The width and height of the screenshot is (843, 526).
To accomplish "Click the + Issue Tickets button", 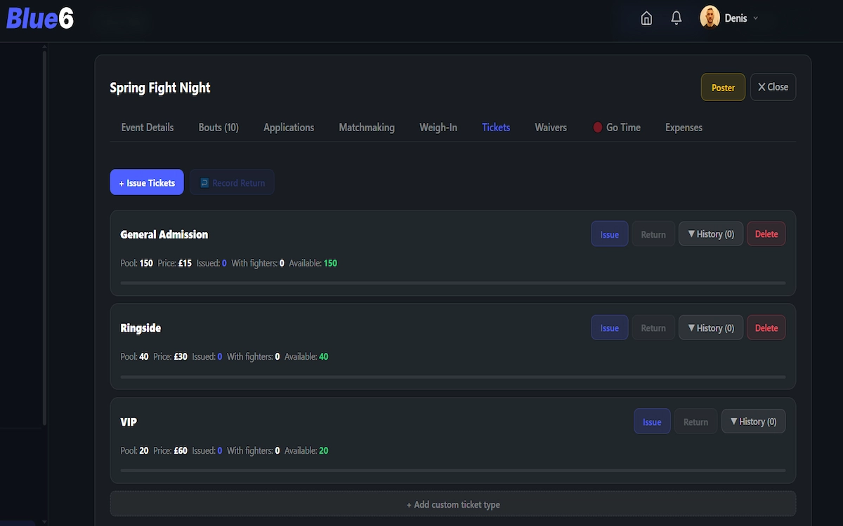I will tap(147, 182).
